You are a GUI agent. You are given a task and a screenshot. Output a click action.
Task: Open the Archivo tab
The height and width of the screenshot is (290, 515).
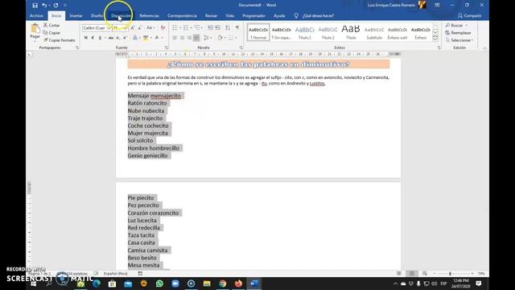pos(36,16)
